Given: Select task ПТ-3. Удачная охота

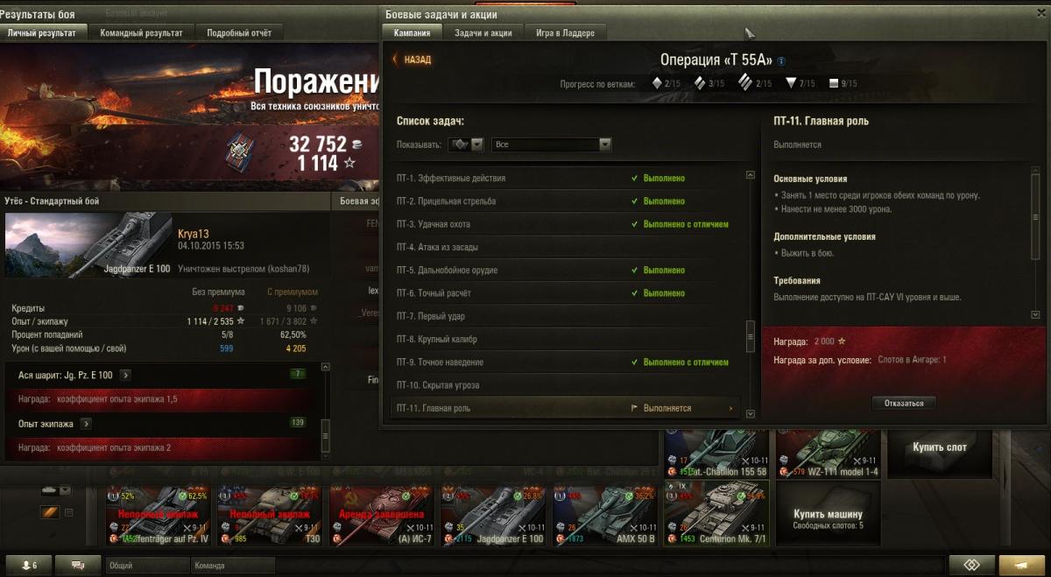Looking at the screenshot, I should pos(566,224).
